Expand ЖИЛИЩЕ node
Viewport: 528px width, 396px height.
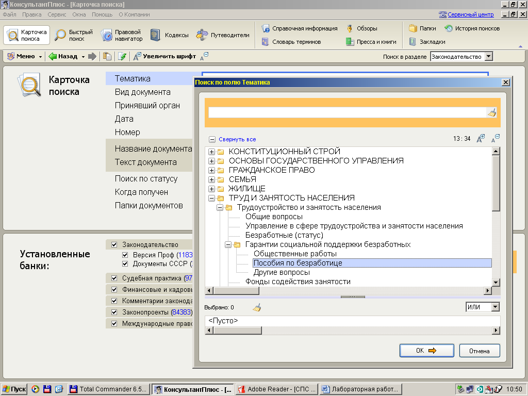(211, 189)
